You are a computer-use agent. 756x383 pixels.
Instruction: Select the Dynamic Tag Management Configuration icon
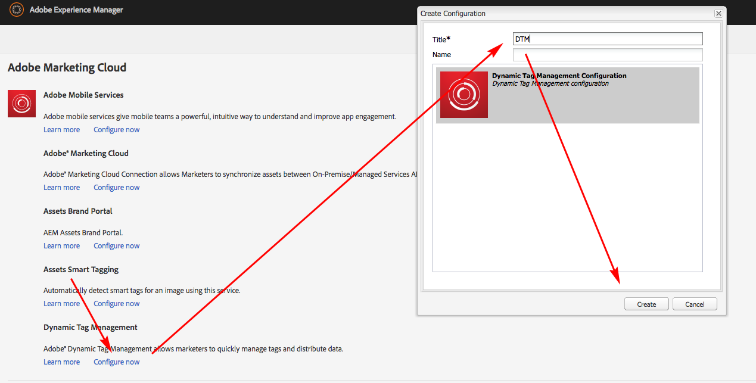click(464, 94)
